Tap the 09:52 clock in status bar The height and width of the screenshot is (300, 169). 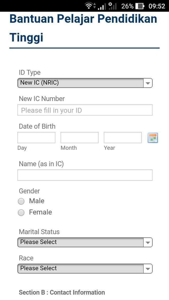pyautogui.click(x=157, y=6)
